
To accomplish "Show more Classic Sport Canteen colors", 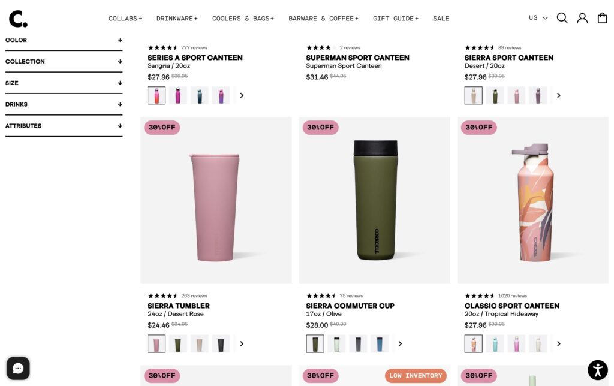I will click(559, 343).
